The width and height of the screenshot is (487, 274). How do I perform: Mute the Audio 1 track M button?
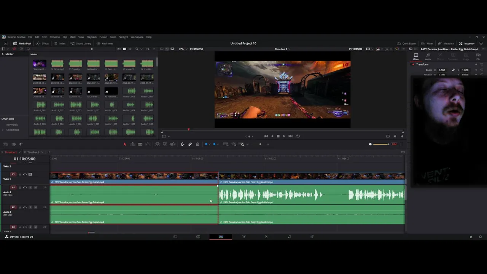point(35,187)
